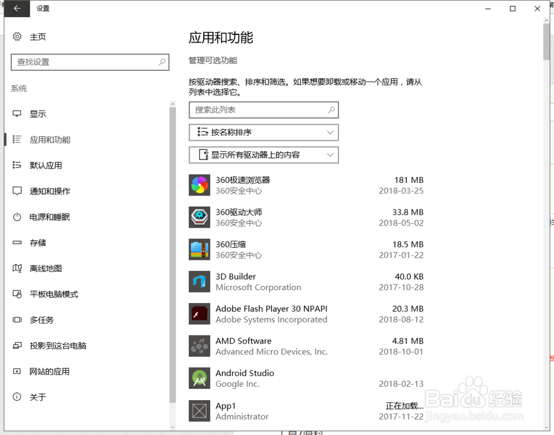Screen dimensions: 554x435
Task: Click the 存储 drive icon
Action: [17, 242]
